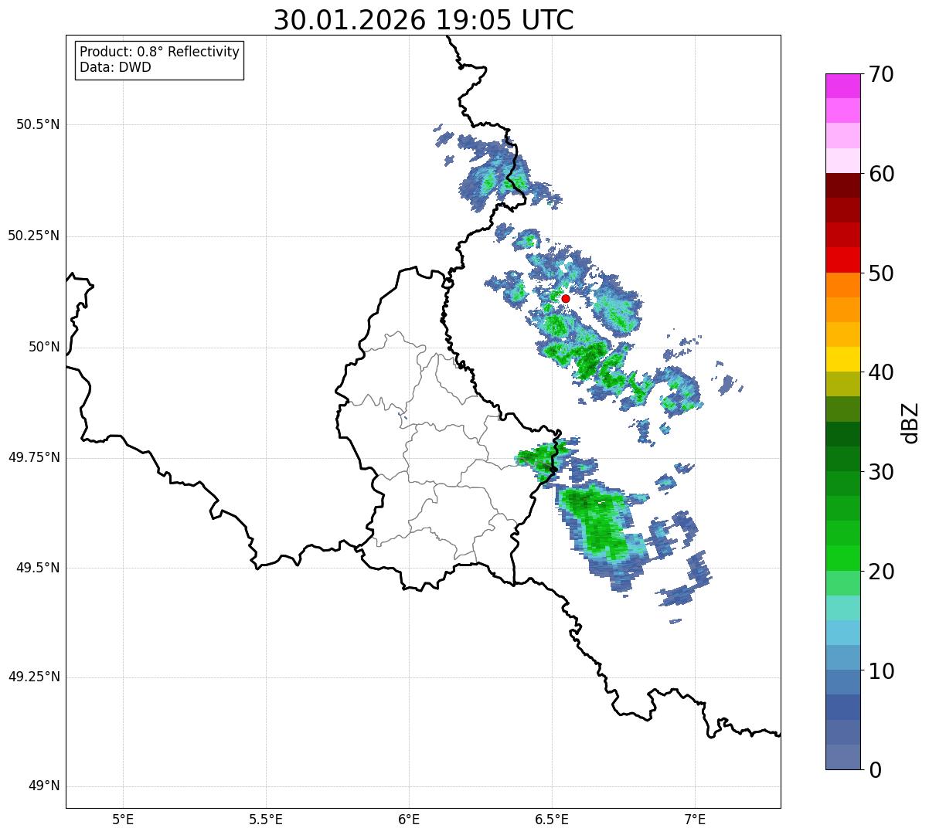The image size is (929, 835).
Task: Pick the bright red colorbar swatch above 50
Action: pos(842,260)
